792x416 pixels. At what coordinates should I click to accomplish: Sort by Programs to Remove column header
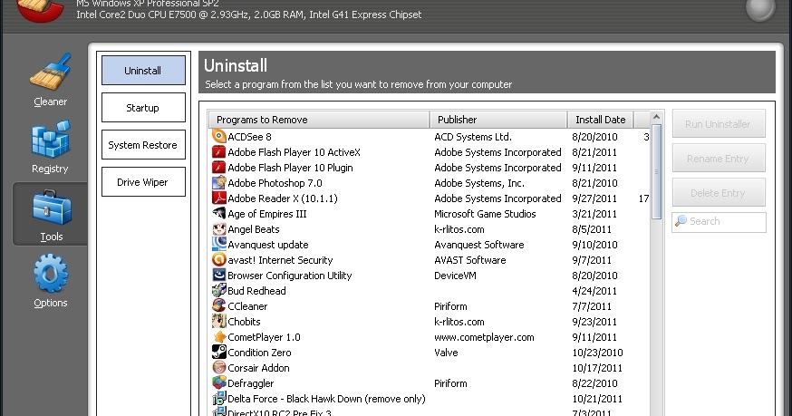[x=318, y=120]
